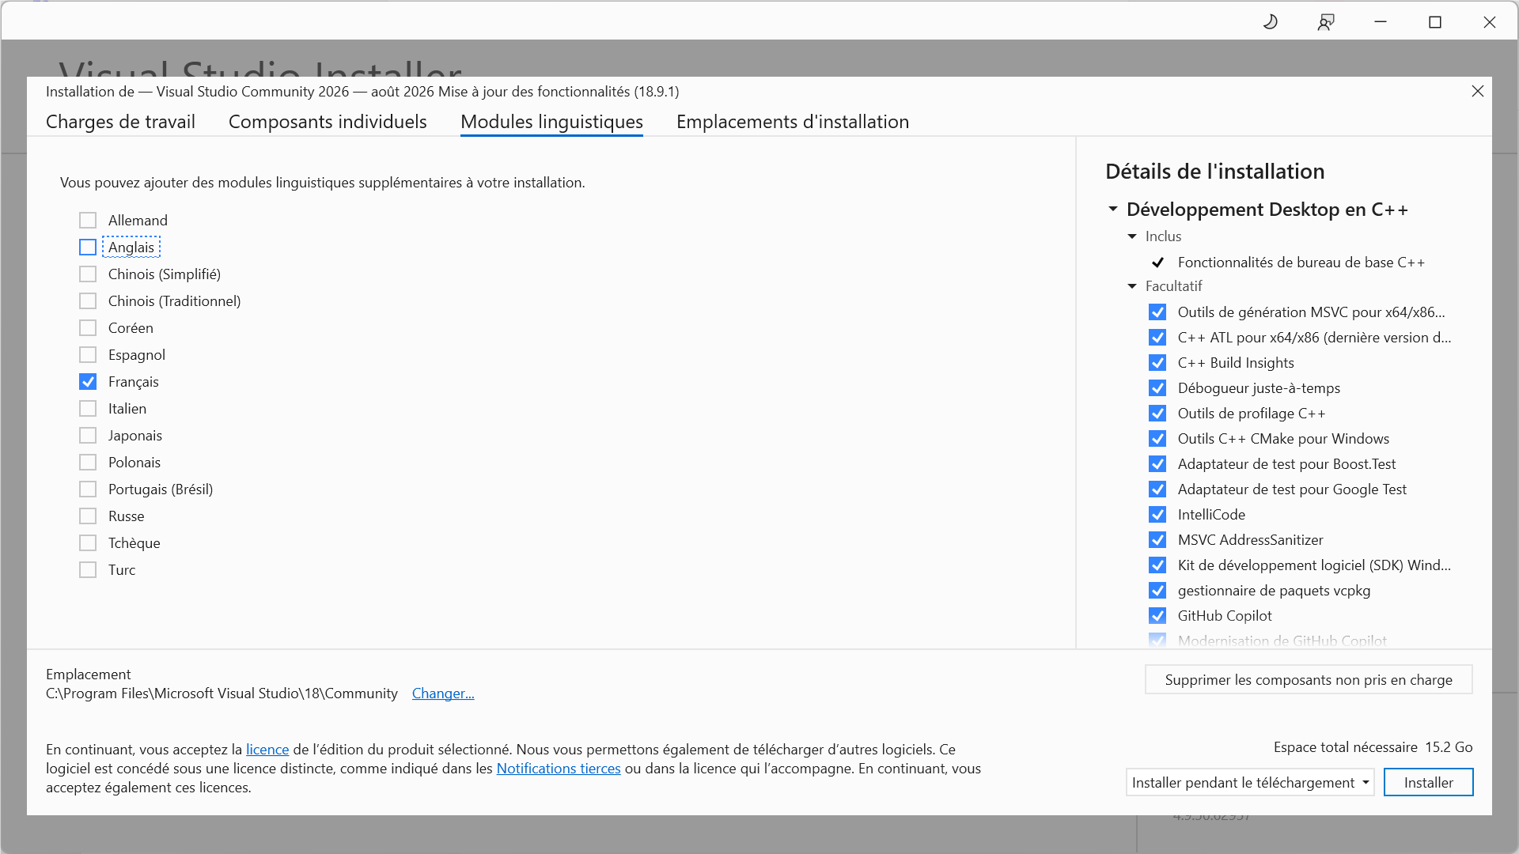Viewport: 1519px width, 854px height.
Task: Enable the Anglais language pack
Action: tap(88, 248)
